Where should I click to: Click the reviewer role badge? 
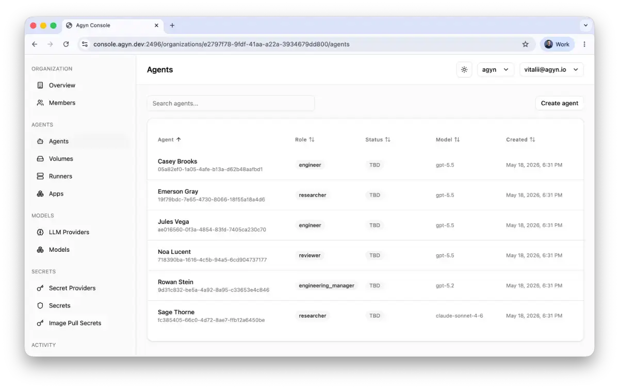click(309, 255)
